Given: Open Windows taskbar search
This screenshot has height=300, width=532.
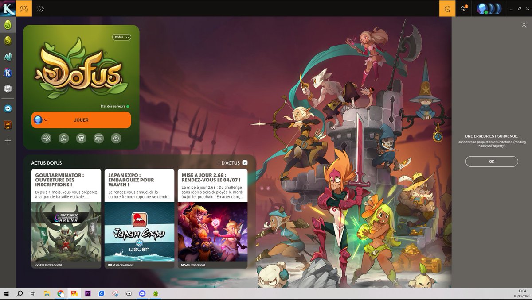Looking at the screenshot, I should click(x=20, y=293).
